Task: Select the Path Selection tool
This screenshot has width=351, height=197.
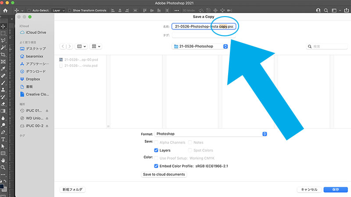Action: pyautogui.click(x=3, y=146)
